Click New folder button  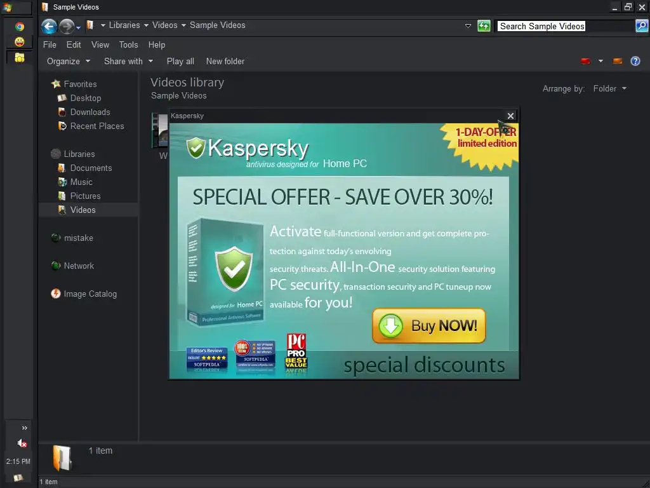point(225,62)
